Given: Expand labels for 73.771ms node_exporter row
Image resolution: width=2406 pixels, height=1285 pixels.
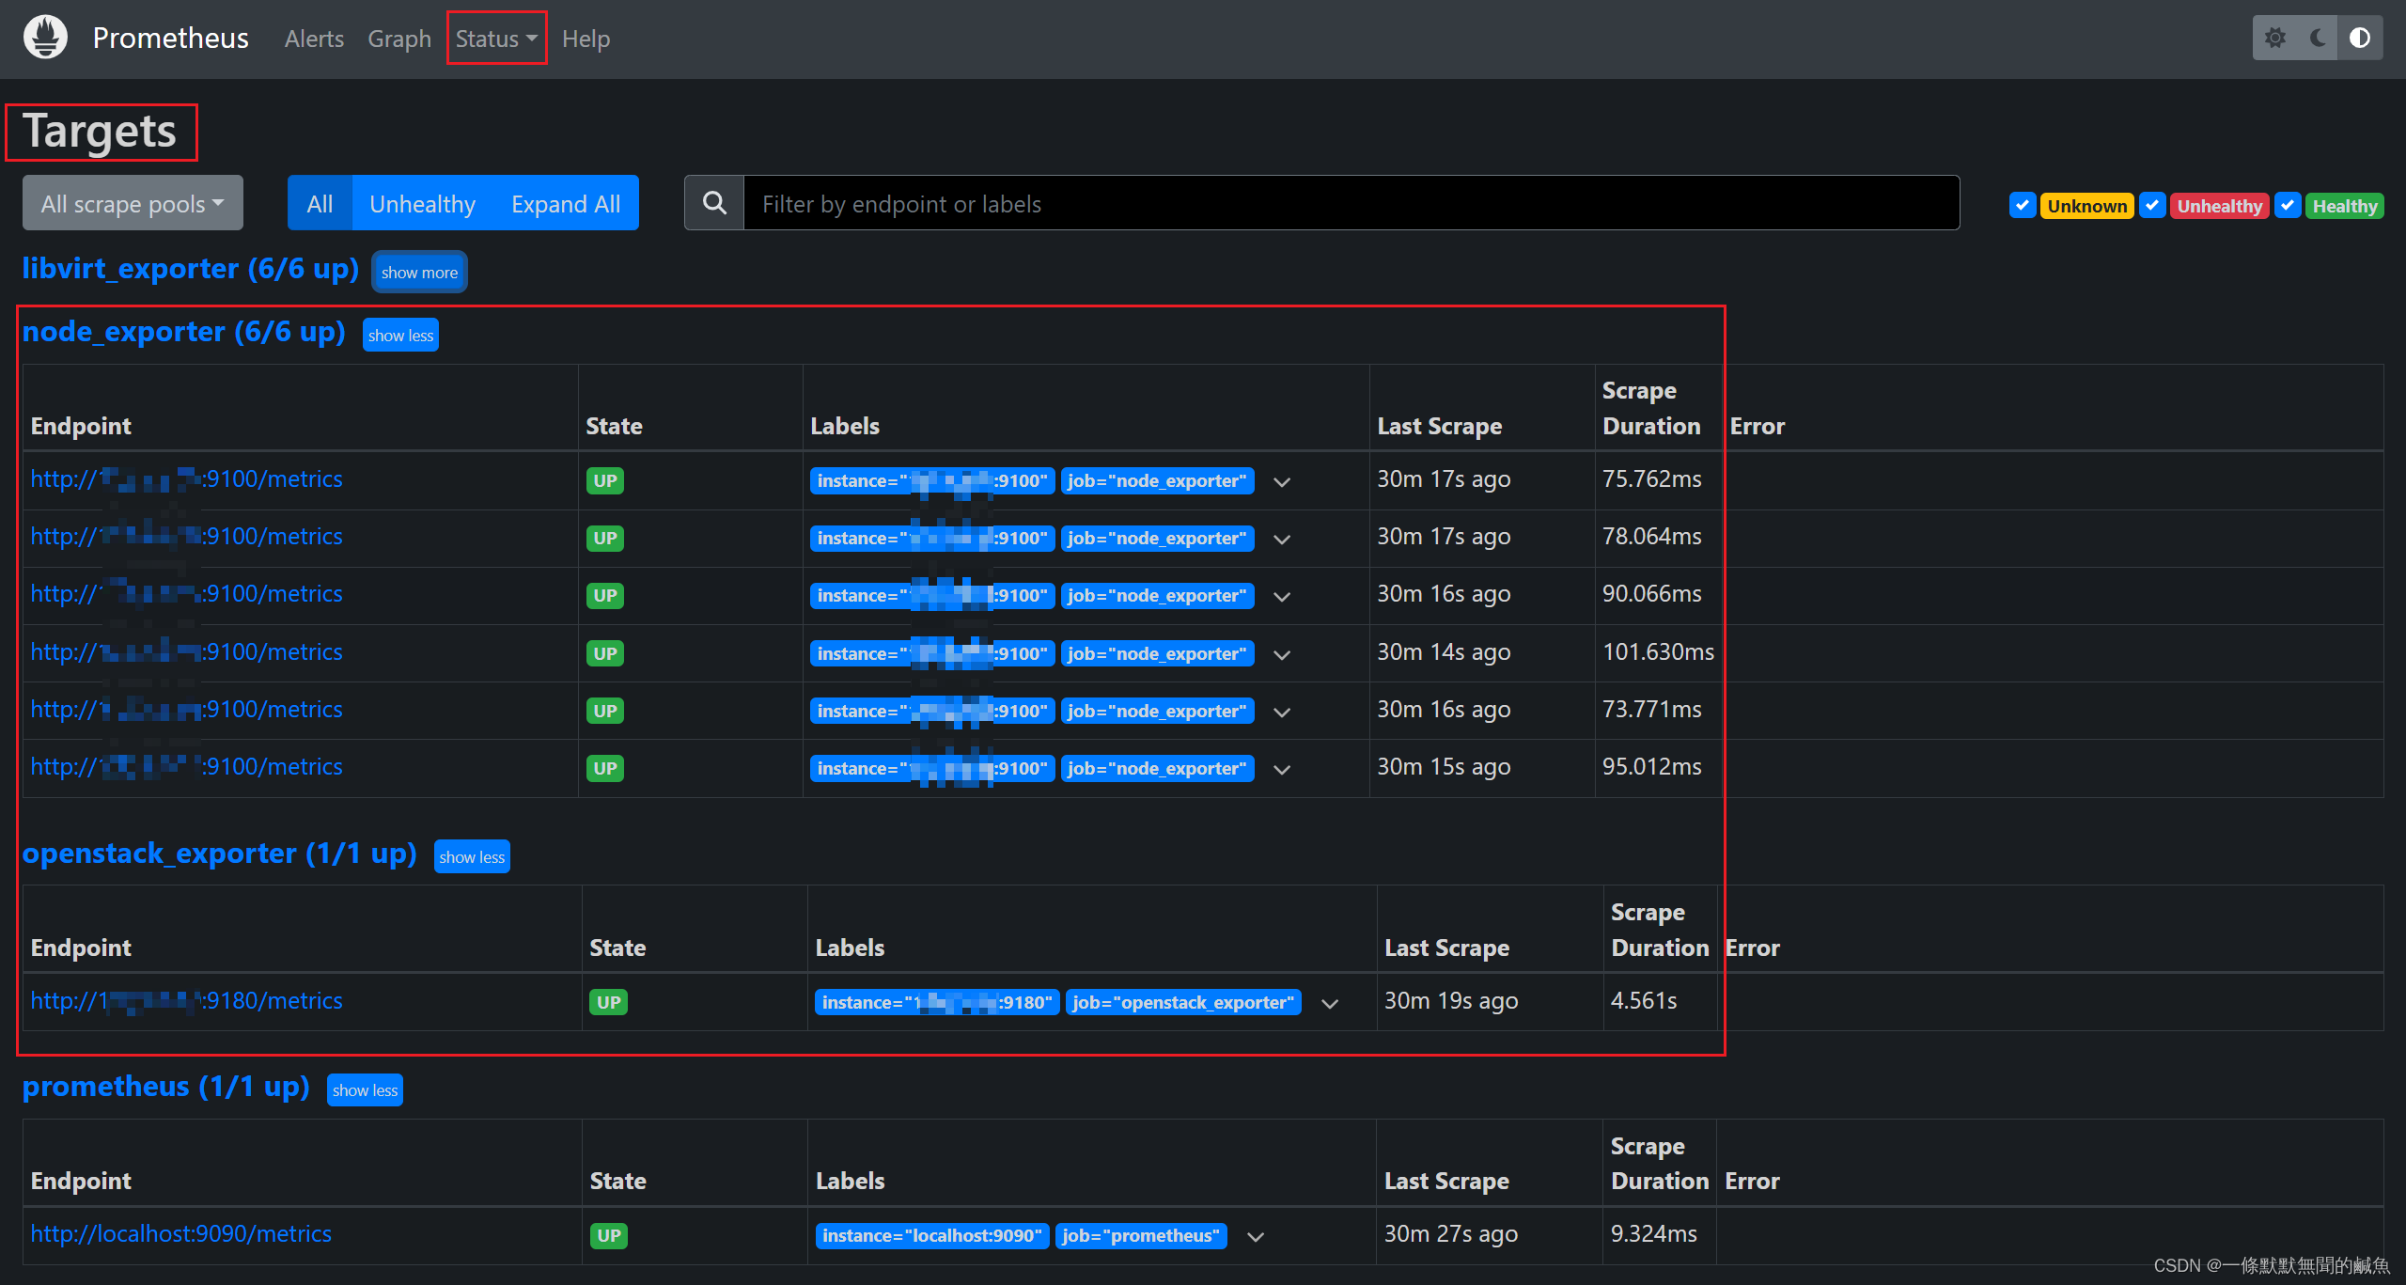Looking at the screenshot, I should click(1282, 712).
